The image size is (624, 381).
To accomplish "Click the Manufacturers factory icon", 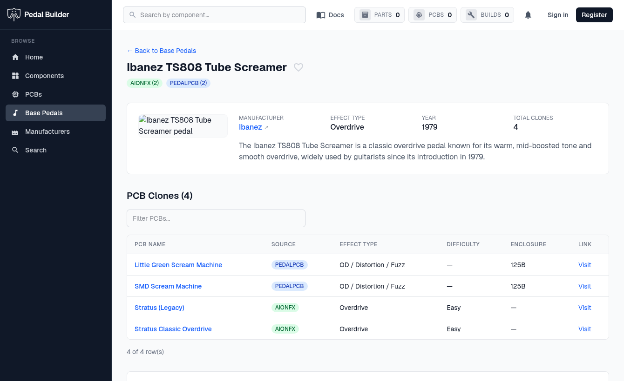I will [15, 131].
